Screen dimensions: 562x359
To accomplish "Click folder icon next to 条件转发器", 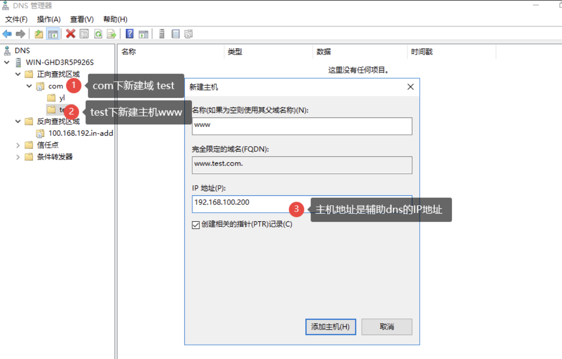I will point(29,156).
